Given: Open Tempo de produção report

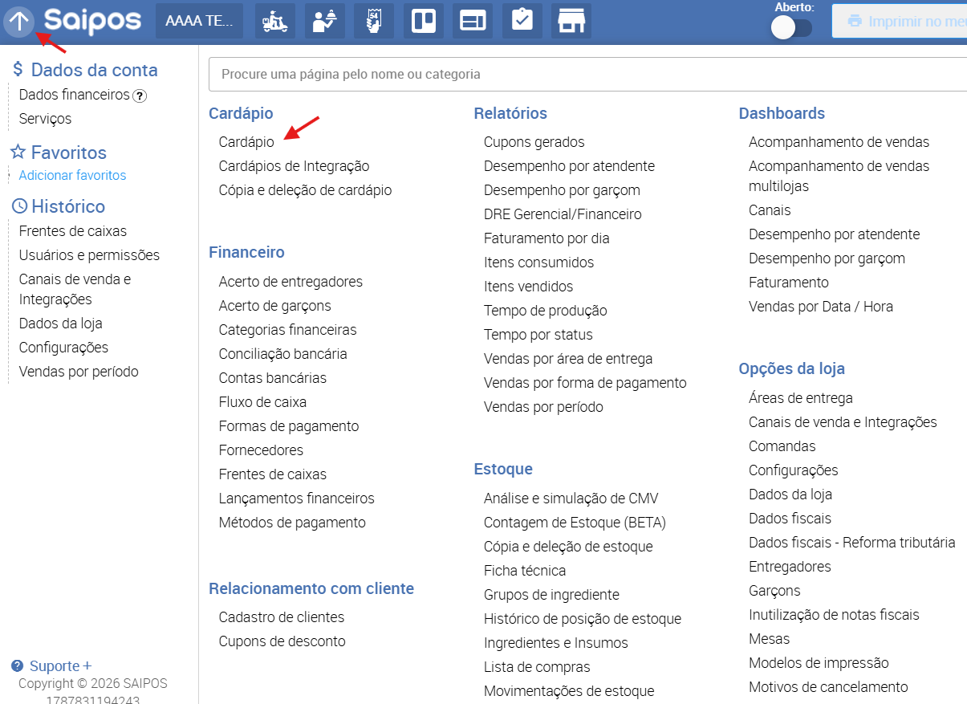Looking at the screenshot, I should click(545, 311).
